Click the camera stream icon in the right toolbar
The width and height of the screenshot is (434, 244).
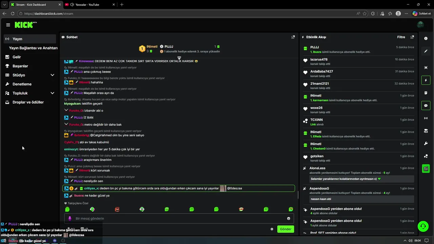point(426,131)
